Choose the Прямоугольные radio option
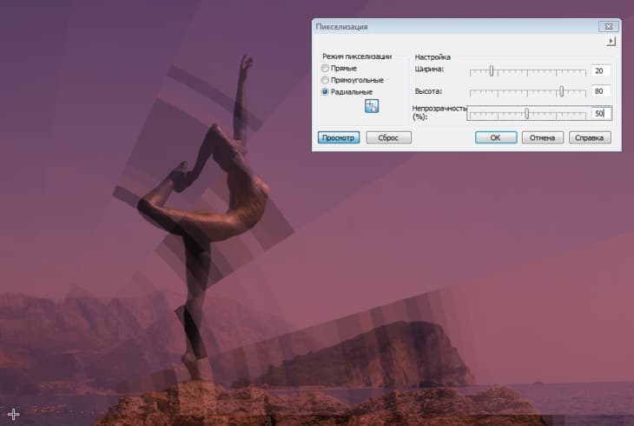This screenshot has width=634, height=426. pyautogui.click(x=326, y=79)
